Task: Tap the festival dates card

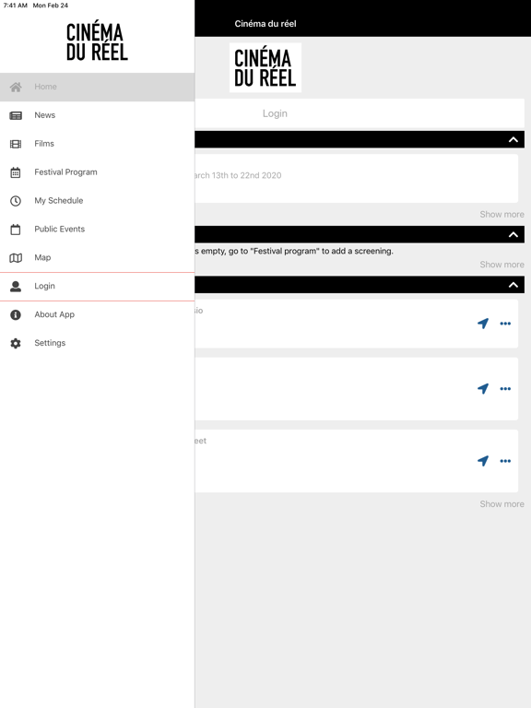Action: (x=356, y=178)
